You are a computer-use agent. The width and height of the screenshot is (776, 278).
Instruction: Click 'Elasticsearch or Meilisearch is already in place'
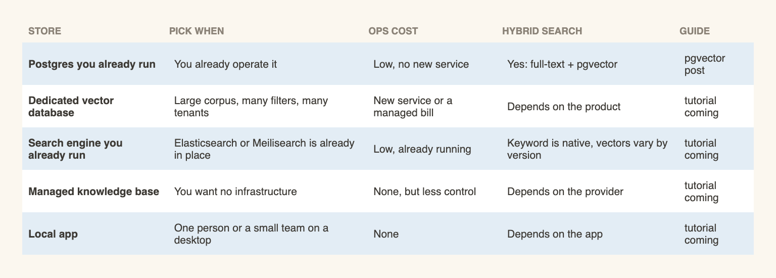click(x=264, y=149)
